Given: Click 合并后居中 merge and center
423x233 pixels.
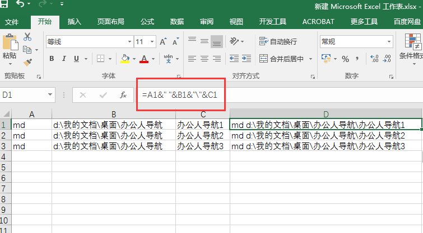Looking at the screenshot, I should pyautogui.click(x=281, y=59).
